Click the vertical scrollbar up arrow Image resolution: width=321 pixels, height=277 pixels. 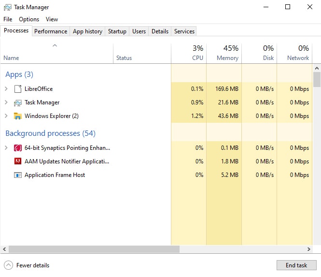coord(317,68)
